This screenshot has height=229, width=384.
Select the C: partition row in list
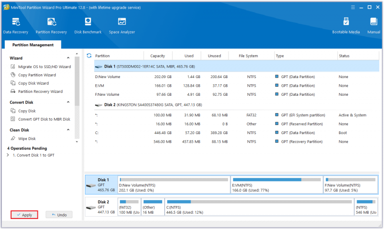pos(236,133)
